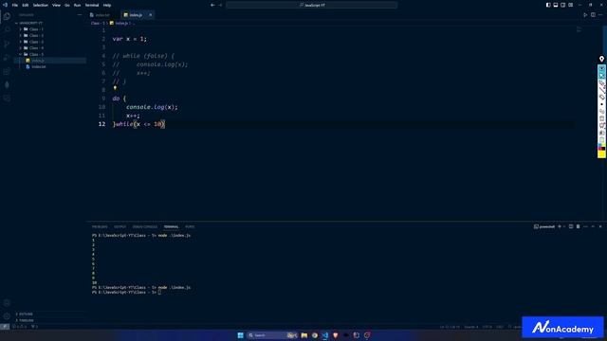The width and height of the screenshot is (607, 341).
Task: Click the Windows Start button
Action: (240, 335)
